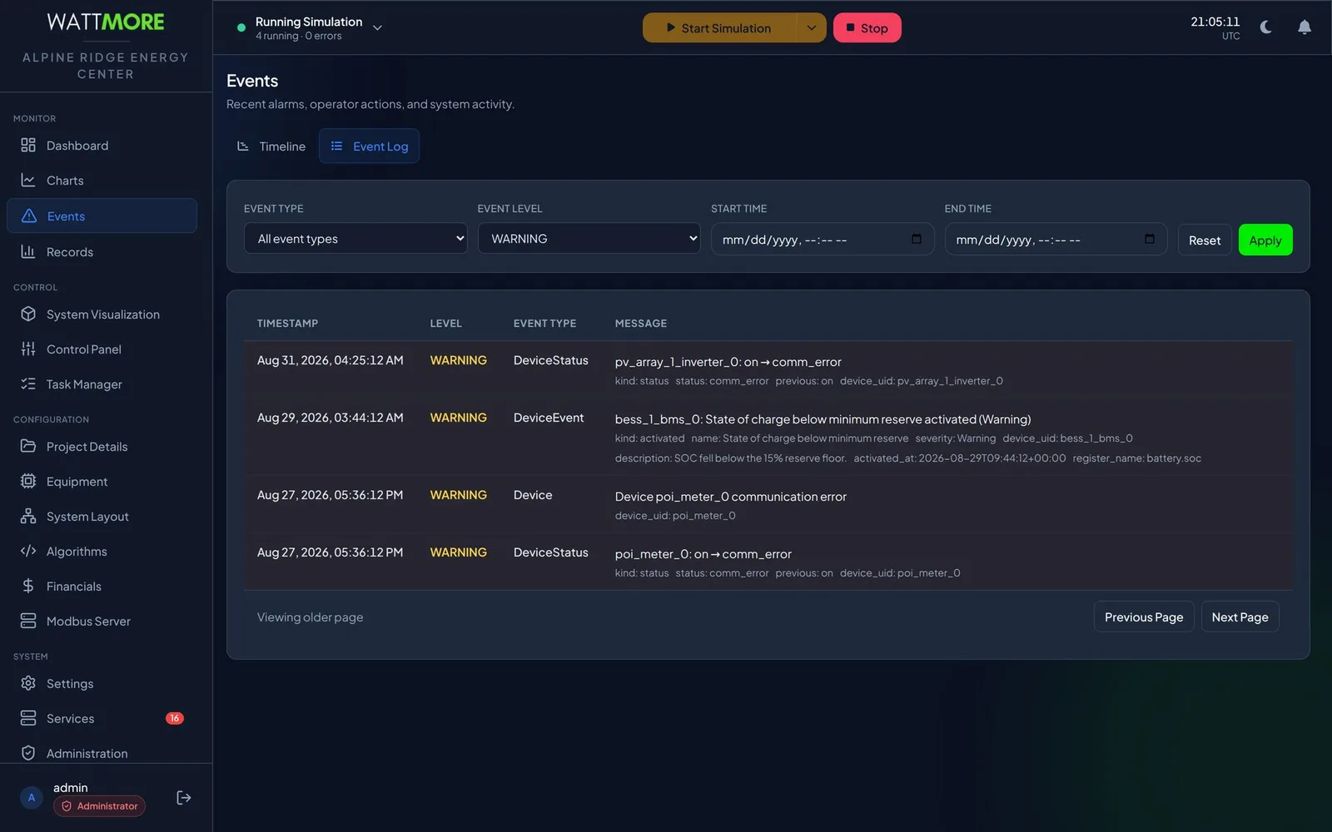Open the Settings gear icon
The width and height of the screenshot is (1332, 832).
28,684
